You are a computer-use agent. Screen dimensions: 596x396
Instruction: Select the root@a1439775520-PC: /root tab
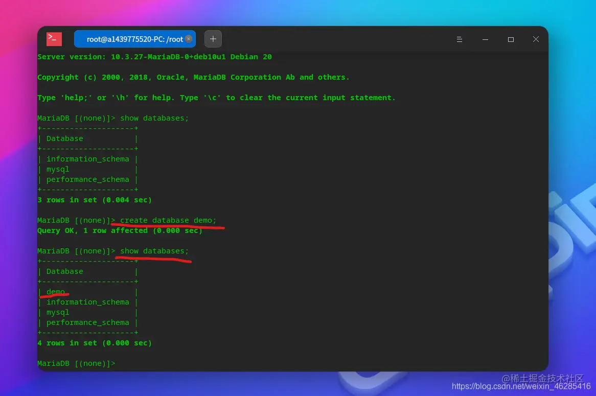tap(134, 39)
